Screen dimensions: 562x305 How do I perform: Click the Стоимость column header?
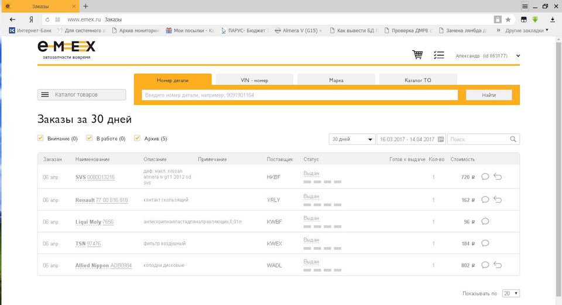point(462,159)
